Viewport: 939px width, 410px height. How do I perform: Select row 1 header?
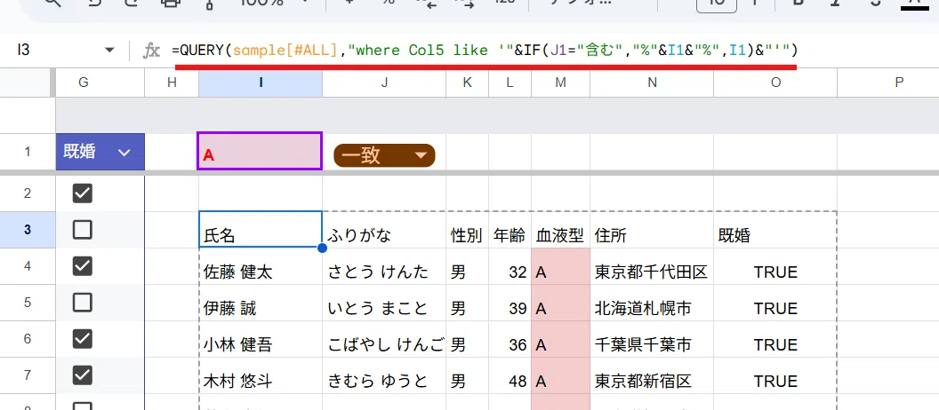(28, 152)
